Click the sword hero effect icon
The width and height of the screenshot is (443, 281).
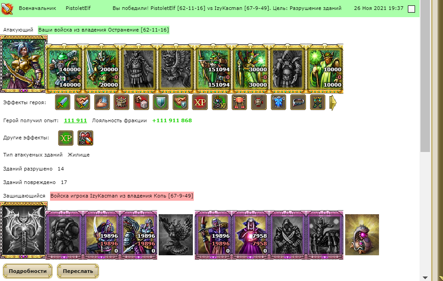pos(63,102)
